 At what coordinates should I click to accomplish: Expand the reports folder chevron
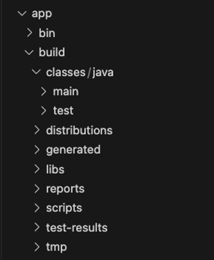[37, 189]
